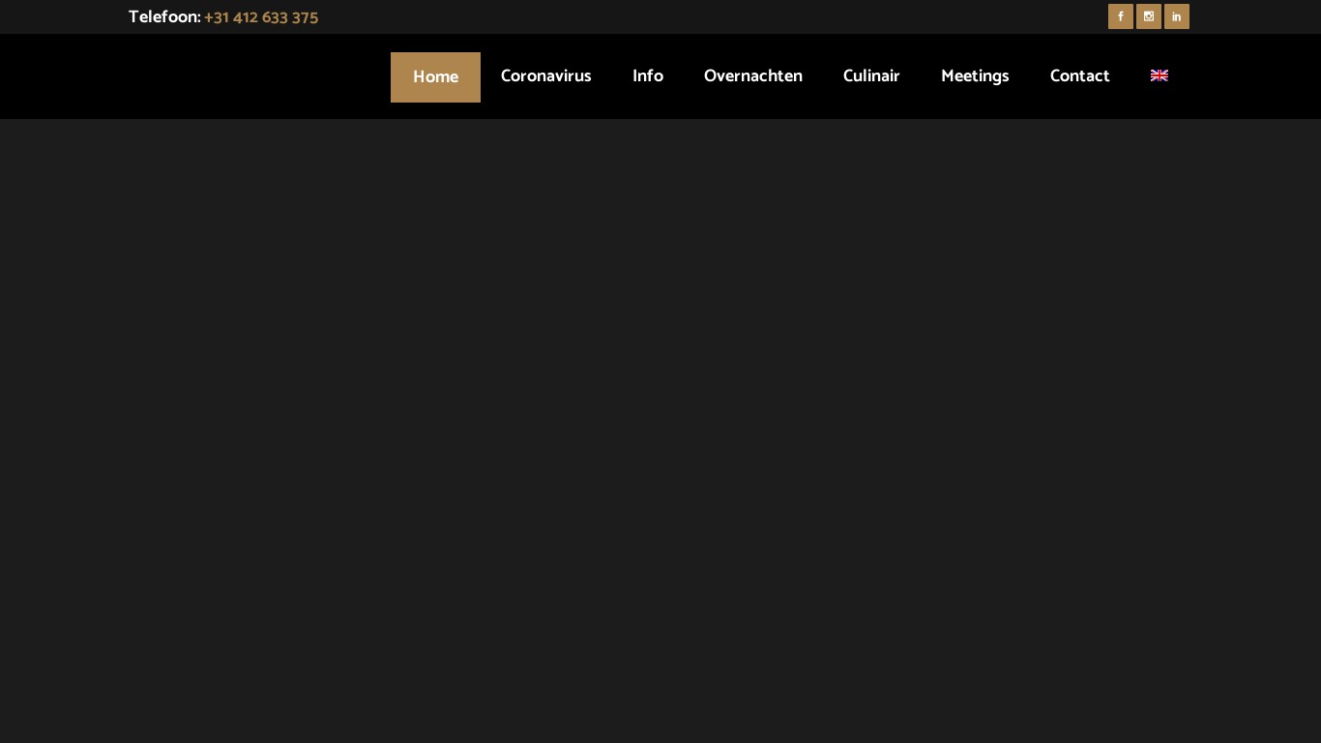Image resolution: width=1321 pixels, height=743 pixels.
Task: Click the Home menu item
Action: tap(435, 77)
